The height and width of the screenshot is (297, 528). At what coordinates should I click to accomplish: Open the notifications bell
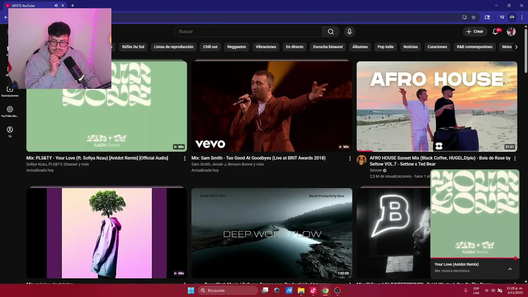[495, 32]
